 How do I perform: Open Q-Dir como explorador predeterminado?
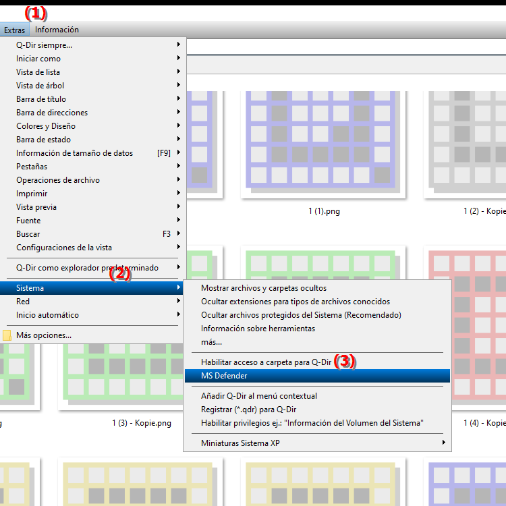(93, 268)
